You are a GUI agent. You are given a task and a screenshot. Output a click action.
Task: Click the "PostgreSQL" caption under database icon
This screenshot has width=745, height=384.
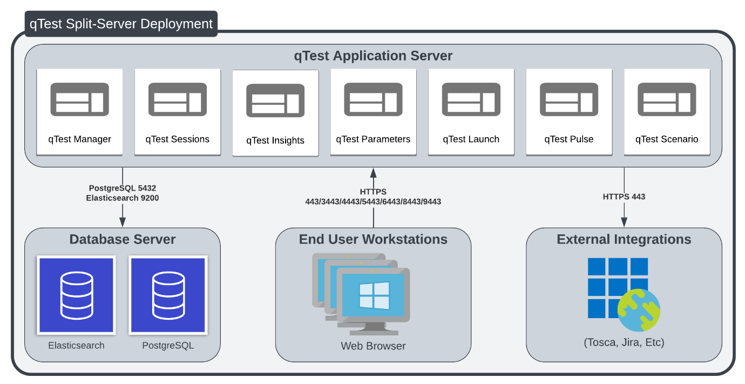point(168,345)
